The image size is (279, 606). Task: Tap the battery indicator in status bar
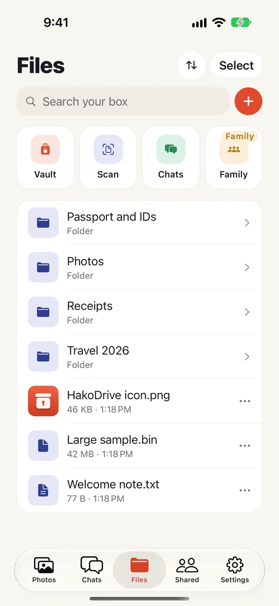click(x=241, y=23)
